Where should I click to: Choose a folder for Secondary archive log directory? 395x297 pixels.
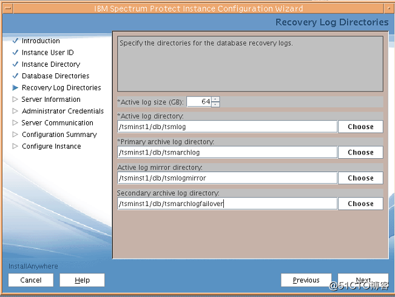pos(360,204)
